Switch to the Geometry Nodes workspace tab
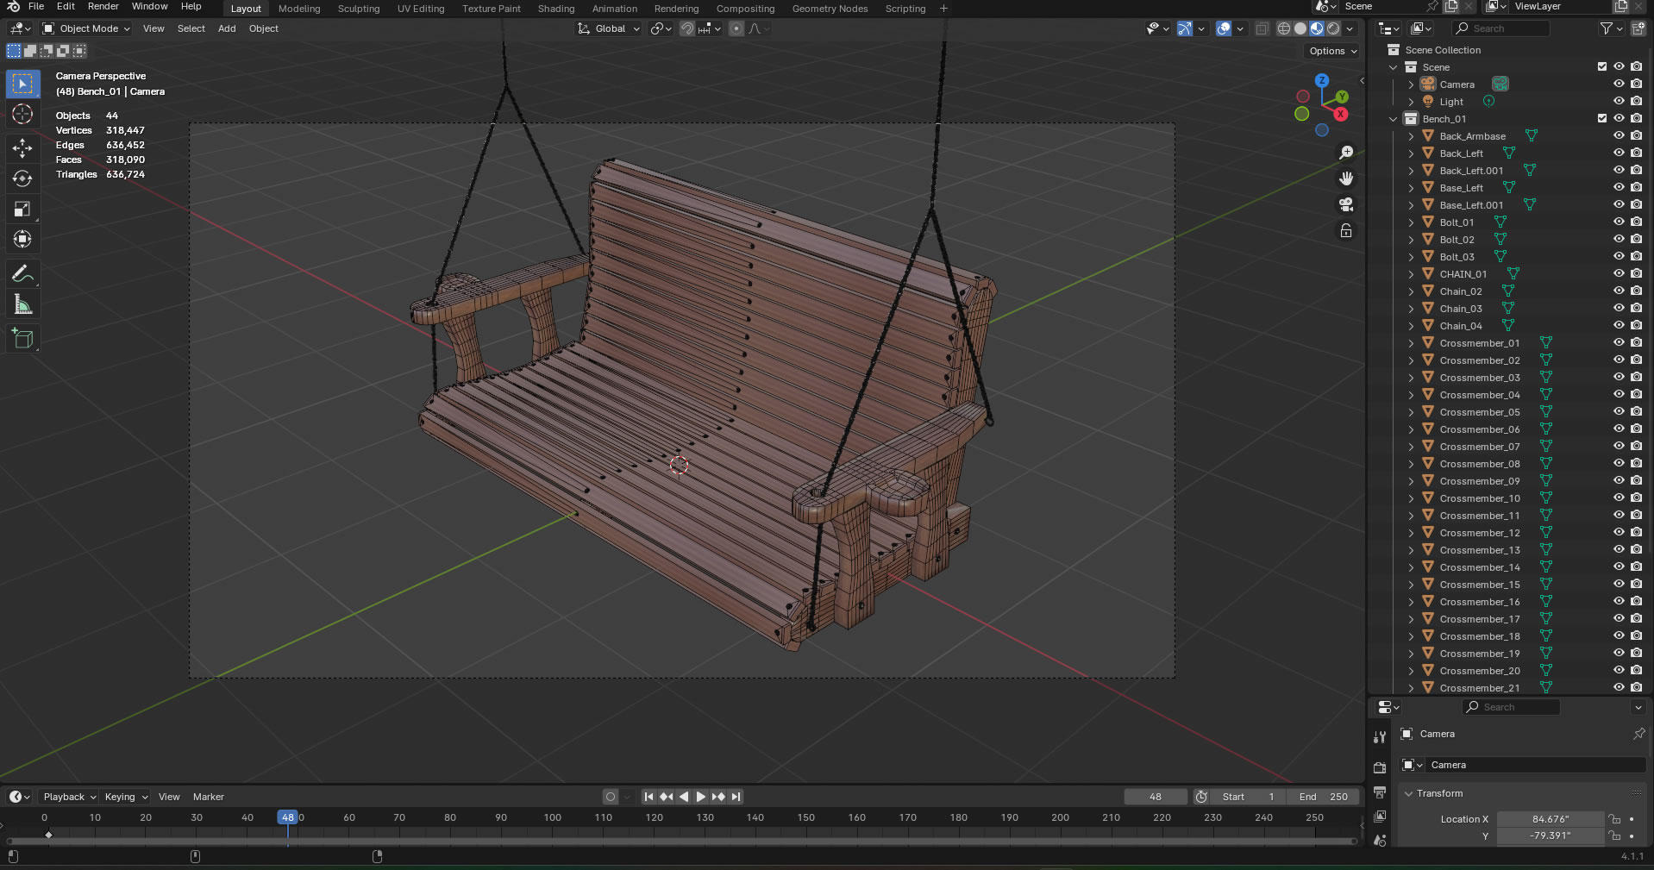 point(830,9)
